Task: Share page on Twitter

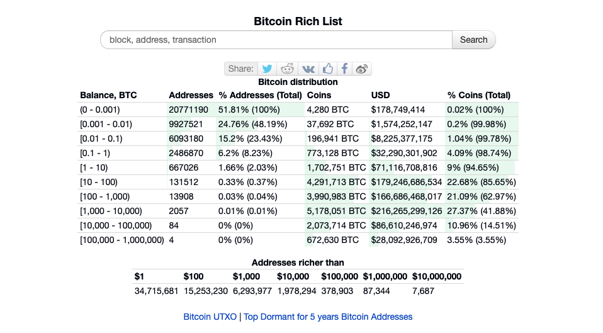Action: [268, 69]
